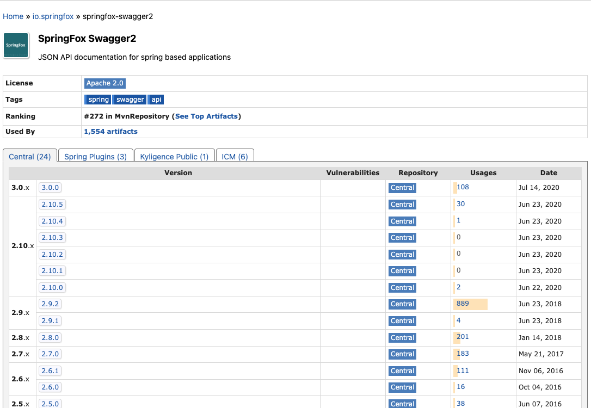This screenshot has width=591, height=408.
Task: Click Central badge in 2.10.0 row
Action: [402, 287]
